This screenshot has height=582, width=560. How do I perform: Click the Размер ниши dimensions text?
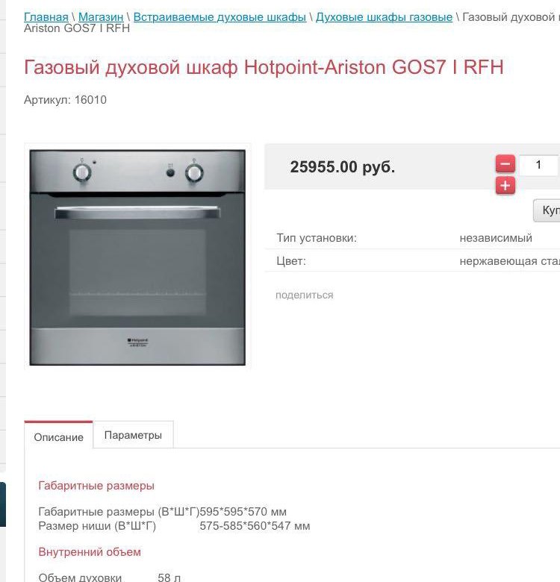[174, 526]
